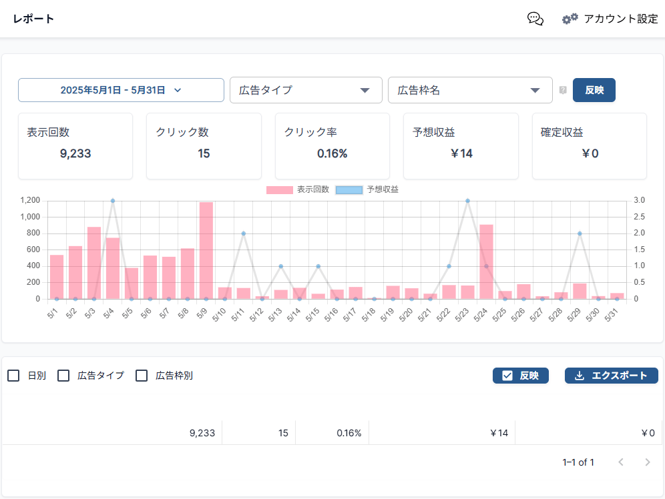Click the account settings gear icon
This screenshot has height=499, width=665.
(570, 19)
